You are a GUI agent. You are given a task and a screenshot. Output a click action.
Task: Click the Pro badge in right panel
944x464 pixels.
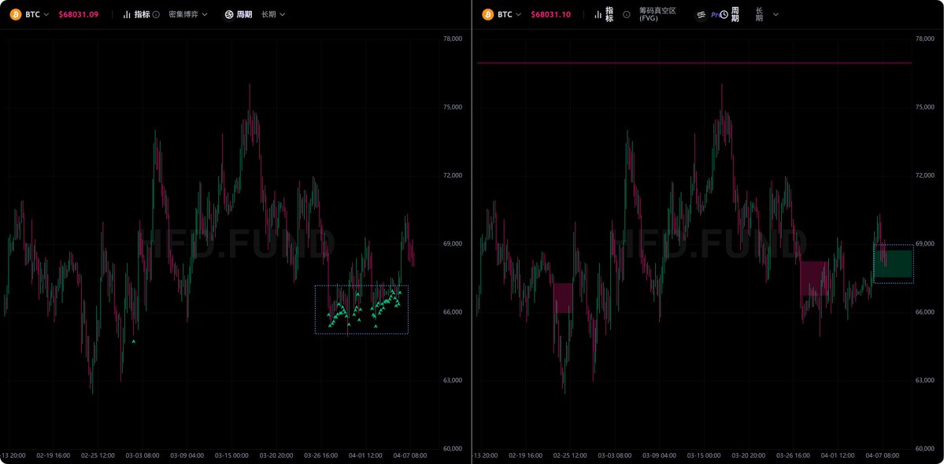(715, 14)
